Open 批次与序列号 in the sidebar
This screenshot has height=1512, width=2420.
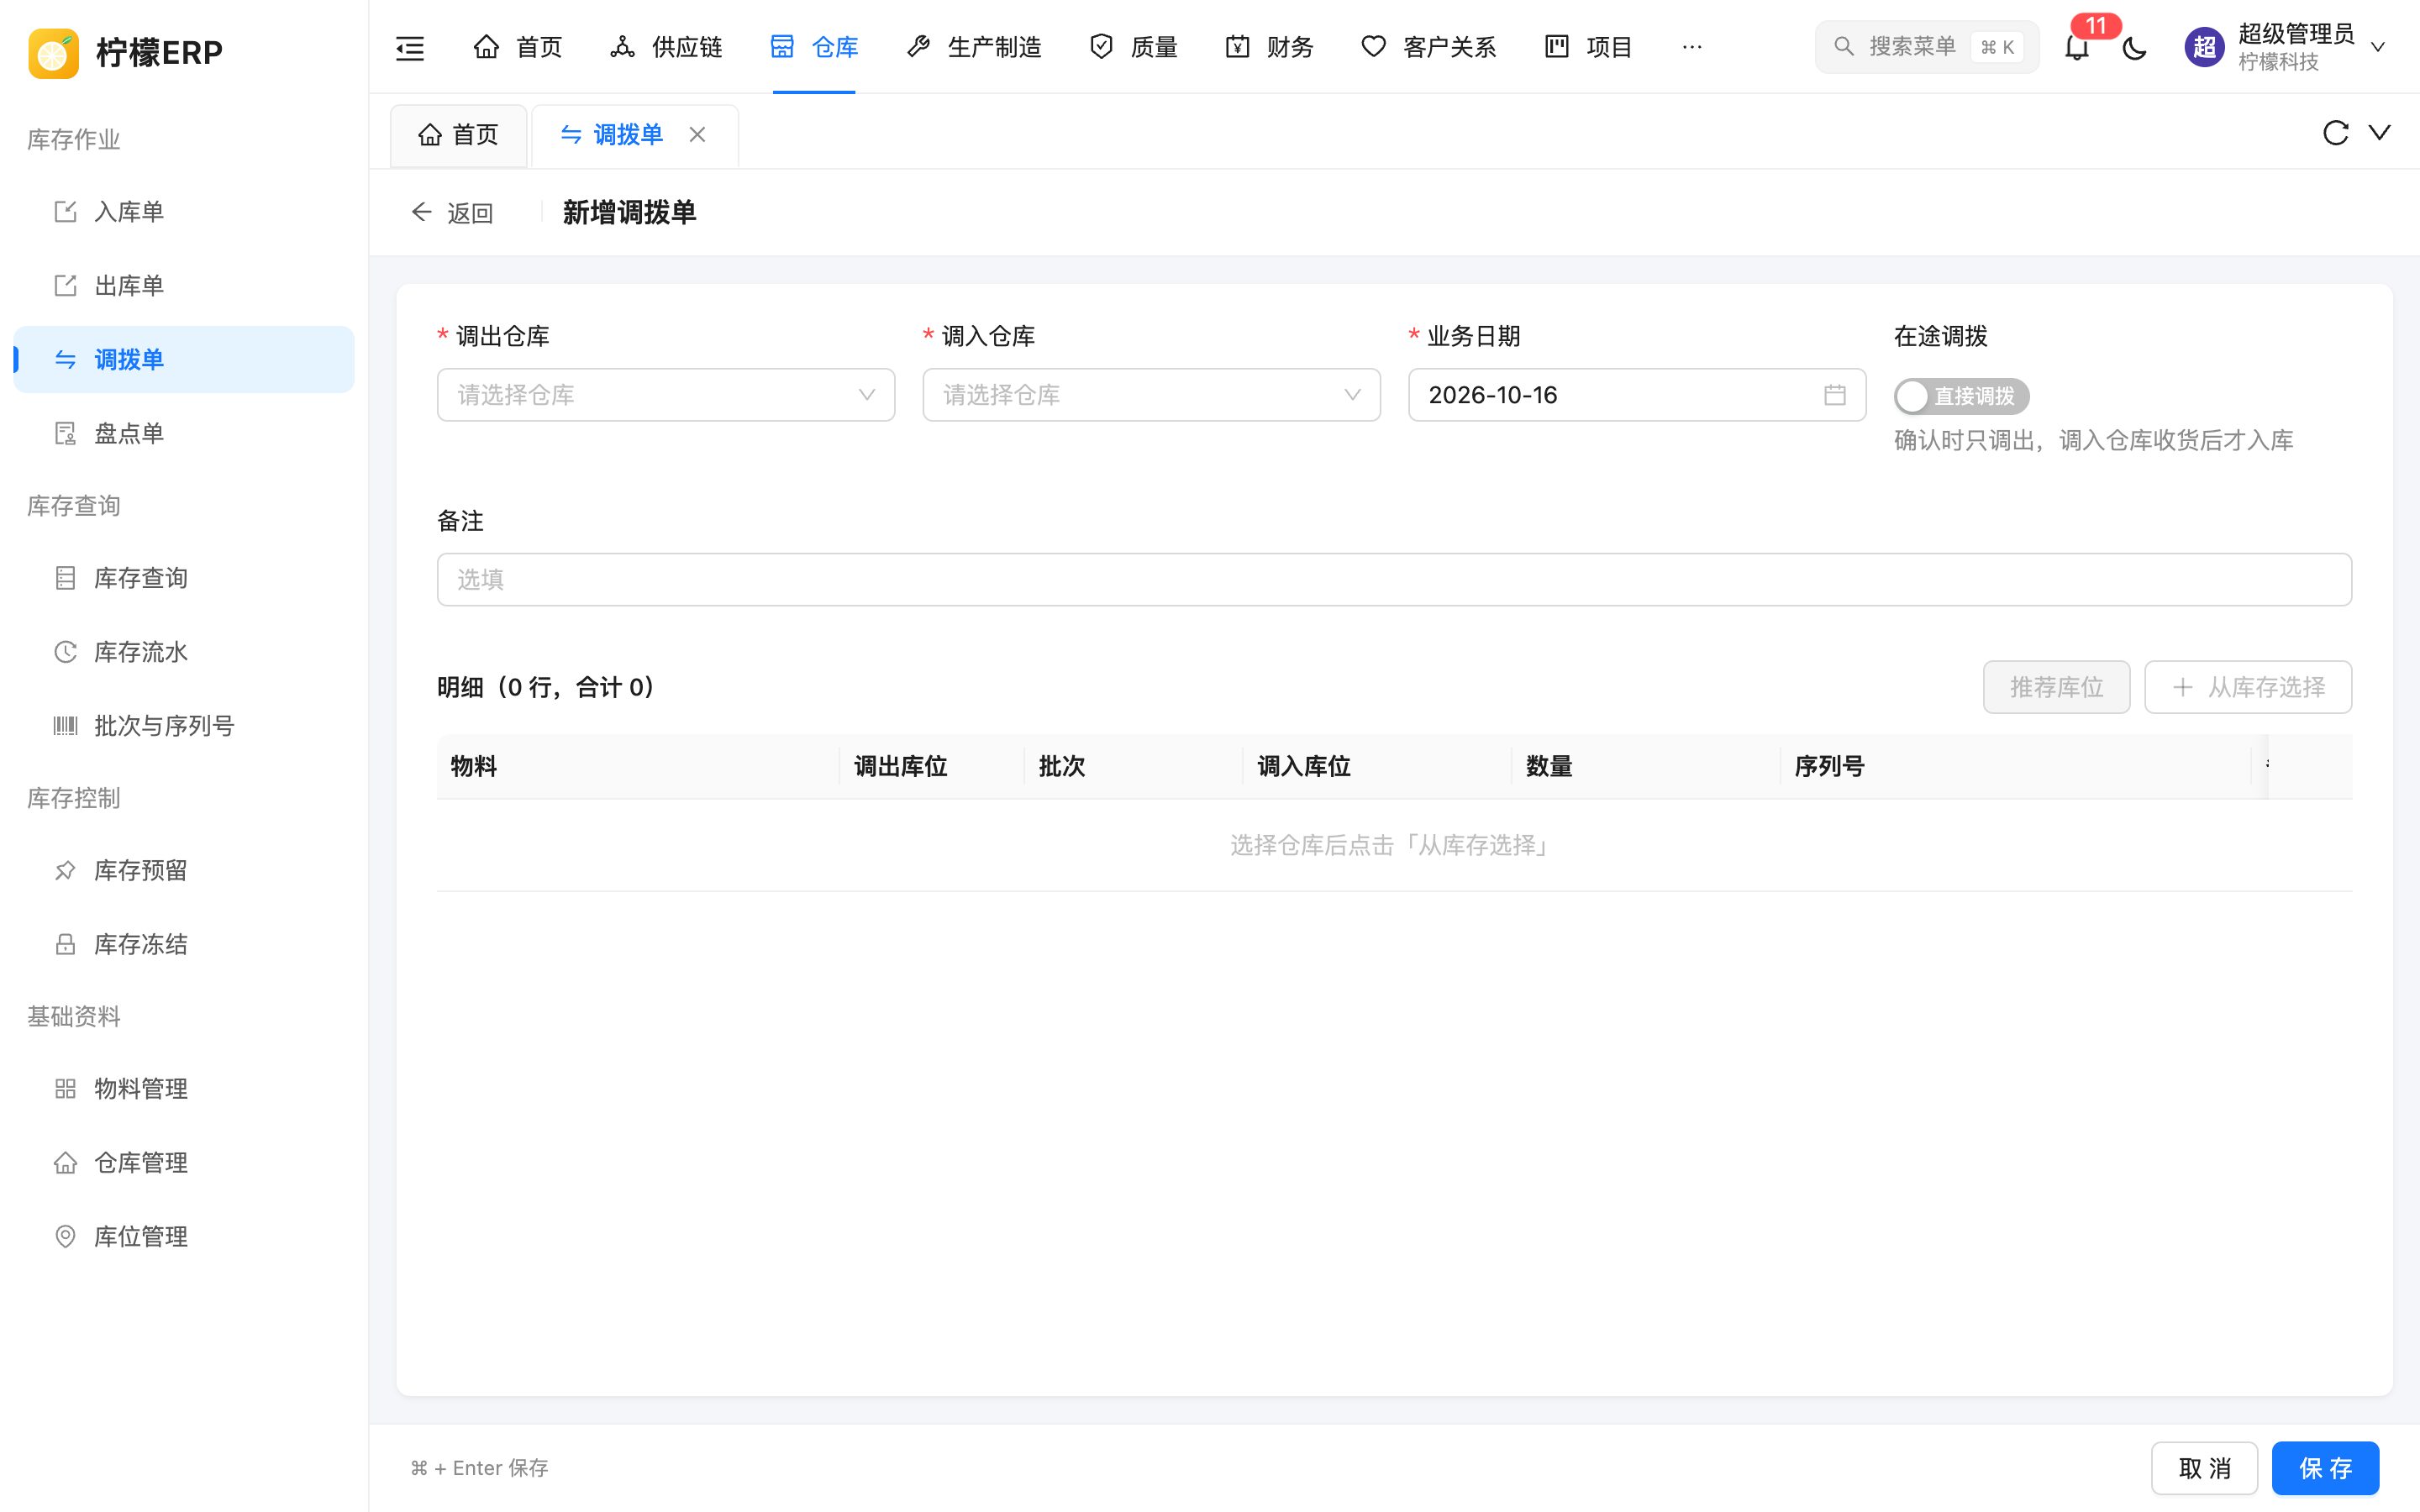[184, 726]
